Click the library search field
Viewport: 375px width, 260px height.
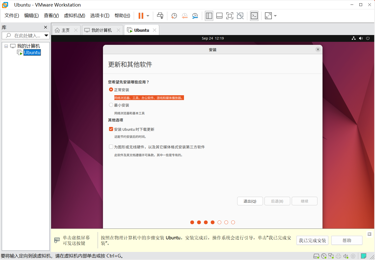24,36
